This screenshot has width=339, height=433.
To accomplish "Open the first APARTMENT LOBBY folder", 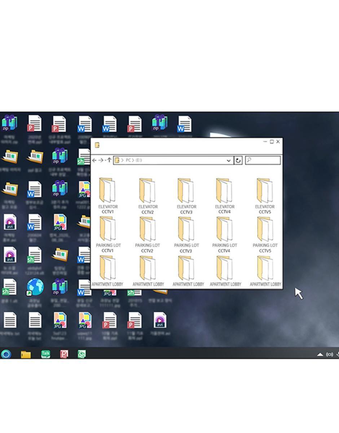I will 107,271.
